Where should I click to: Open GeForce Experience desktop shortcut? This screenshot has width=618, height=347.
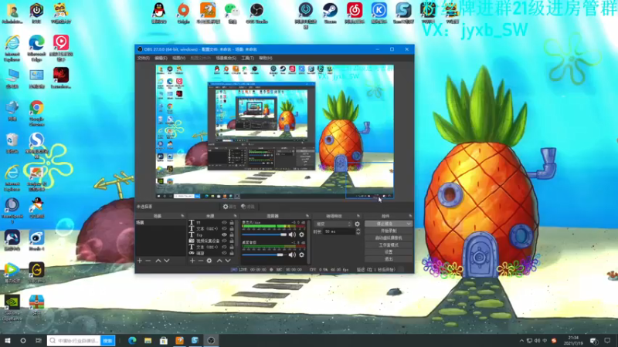pyautogui.click(x=12, y=308)
